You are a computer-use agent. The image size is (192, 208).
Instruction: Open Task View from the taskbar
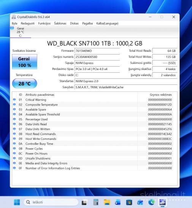[x=84, y=202]
